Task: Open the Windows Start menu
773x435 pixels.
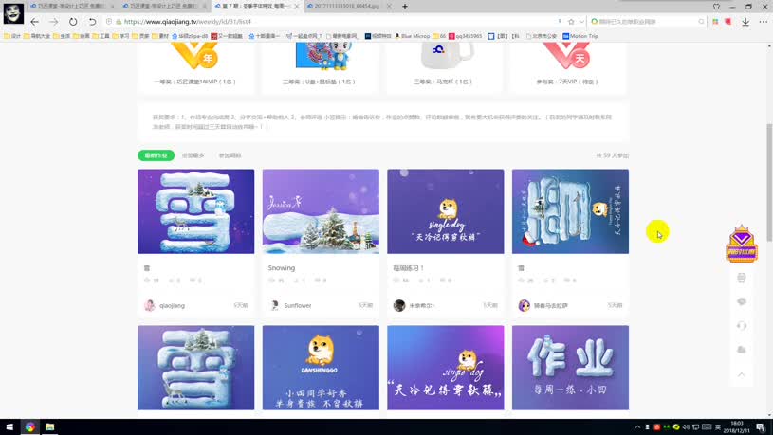Action: coord(9,427)
